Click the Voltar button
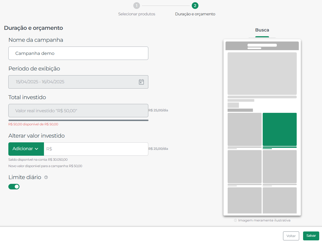 click(291, 236)
